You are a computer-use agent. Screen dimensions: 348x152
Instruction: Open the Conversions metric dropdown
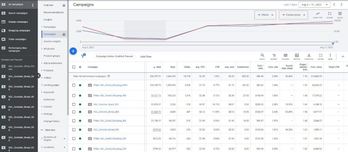click(x=293, y=15)
